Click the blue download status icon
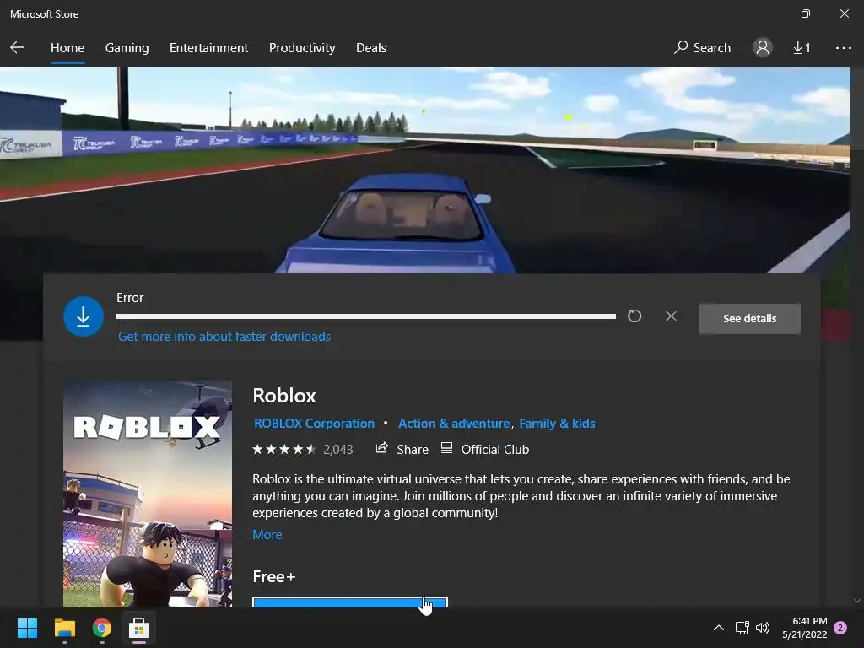The height and width of the screenshot is (648, 864). [84, 316]
